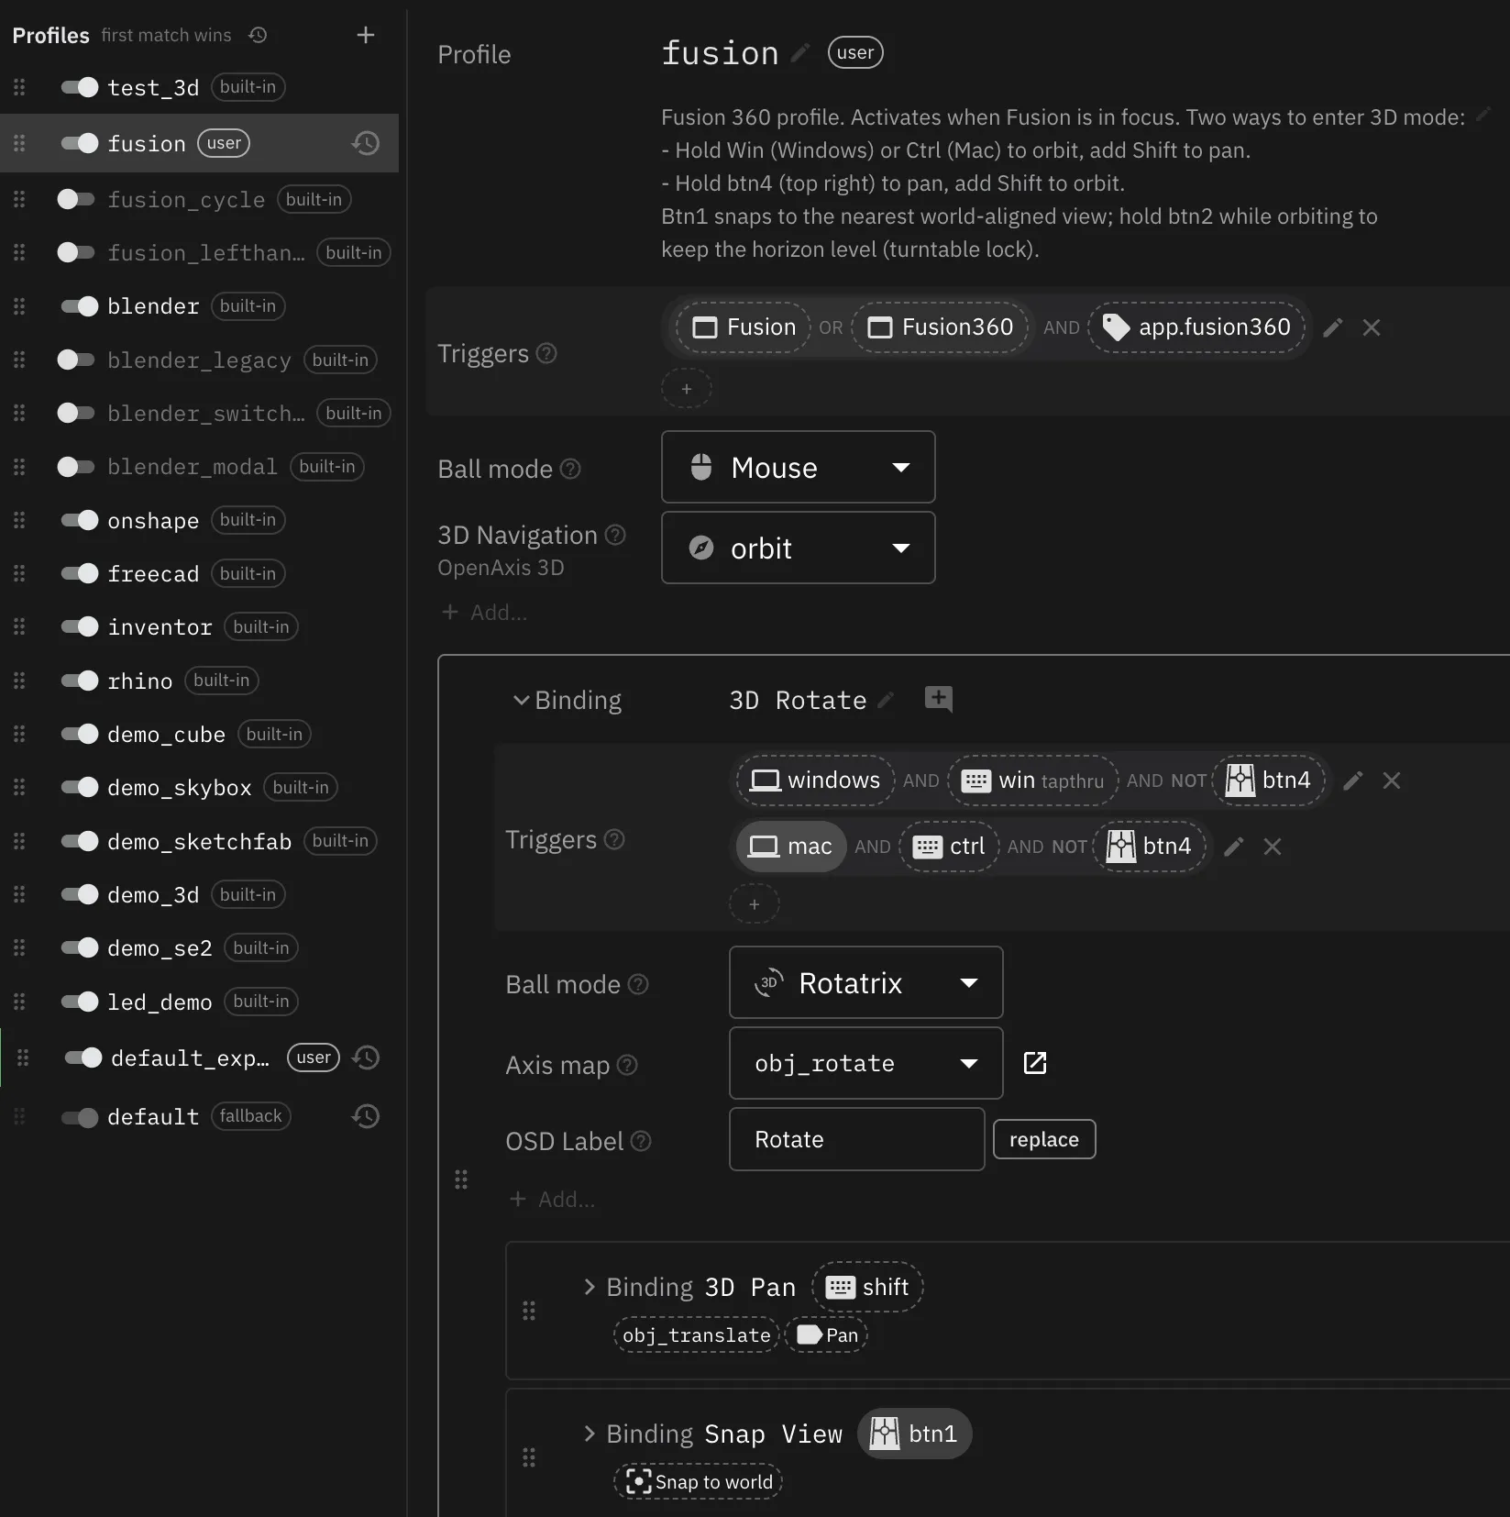Image resolution: width=1510 pixels, height=1517 pixels.
Task: Add binding trigger with dashed plus button
Action: point(755,904)
